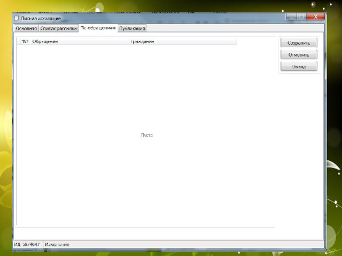Click the Письма исходящие title bar text
Viewport: 342px width, 256px height.
tap(41, 18)
